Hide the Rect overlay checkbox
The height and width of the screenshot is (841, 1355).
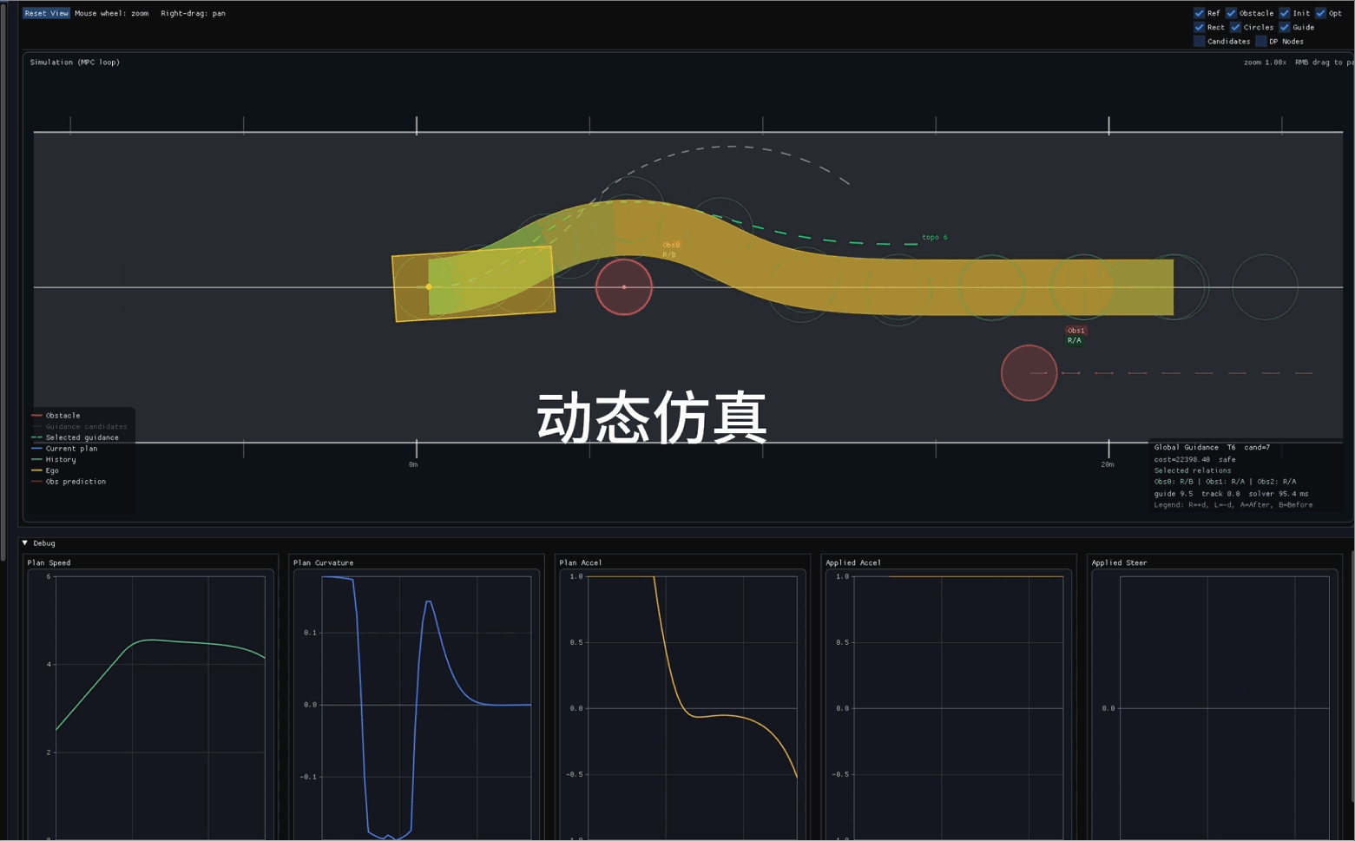[1199, 27]
